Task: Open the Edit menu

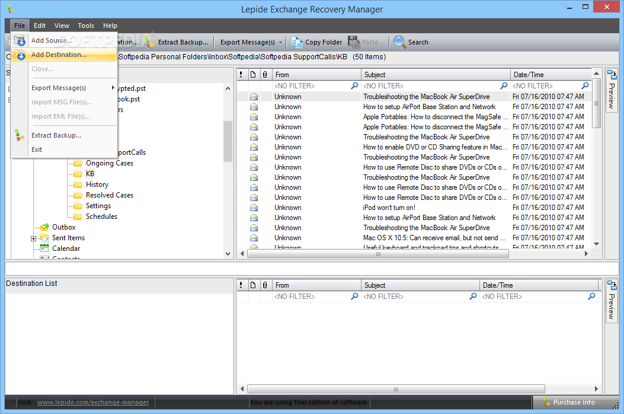Action: pos(39,26)
